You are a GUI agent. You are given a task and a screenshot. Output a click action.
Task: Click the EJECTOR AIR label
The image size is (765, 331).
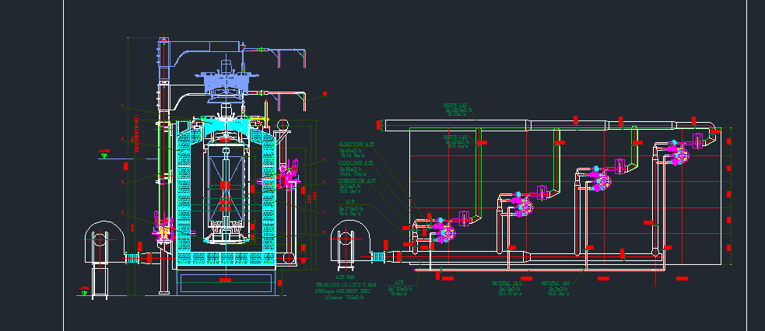tap(356, 145)
